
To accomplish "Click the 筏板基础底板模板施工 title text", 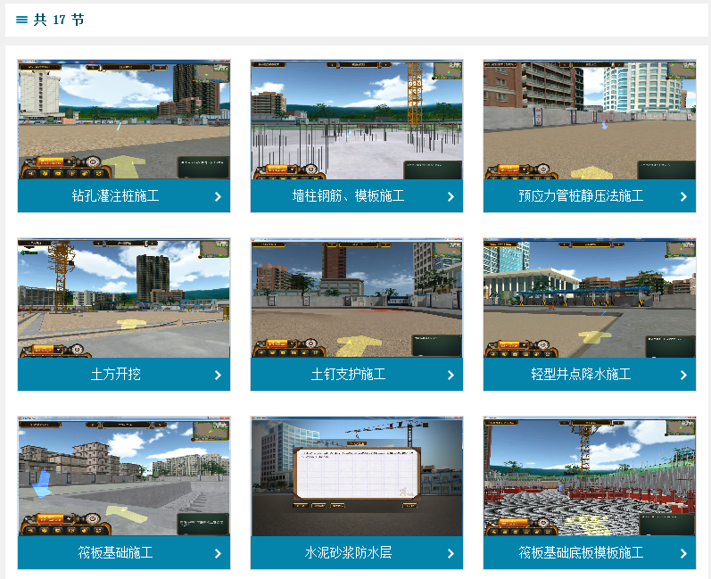I will coord(581,553).
